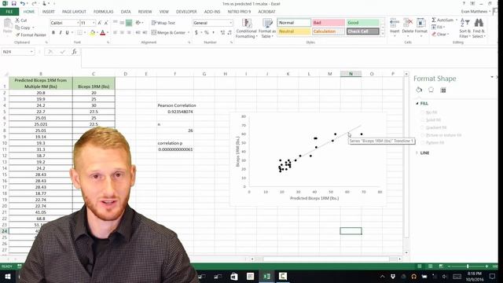Apply the Normal cell style
The height and width of the screenshot is (283, 503).
(294, 23)
